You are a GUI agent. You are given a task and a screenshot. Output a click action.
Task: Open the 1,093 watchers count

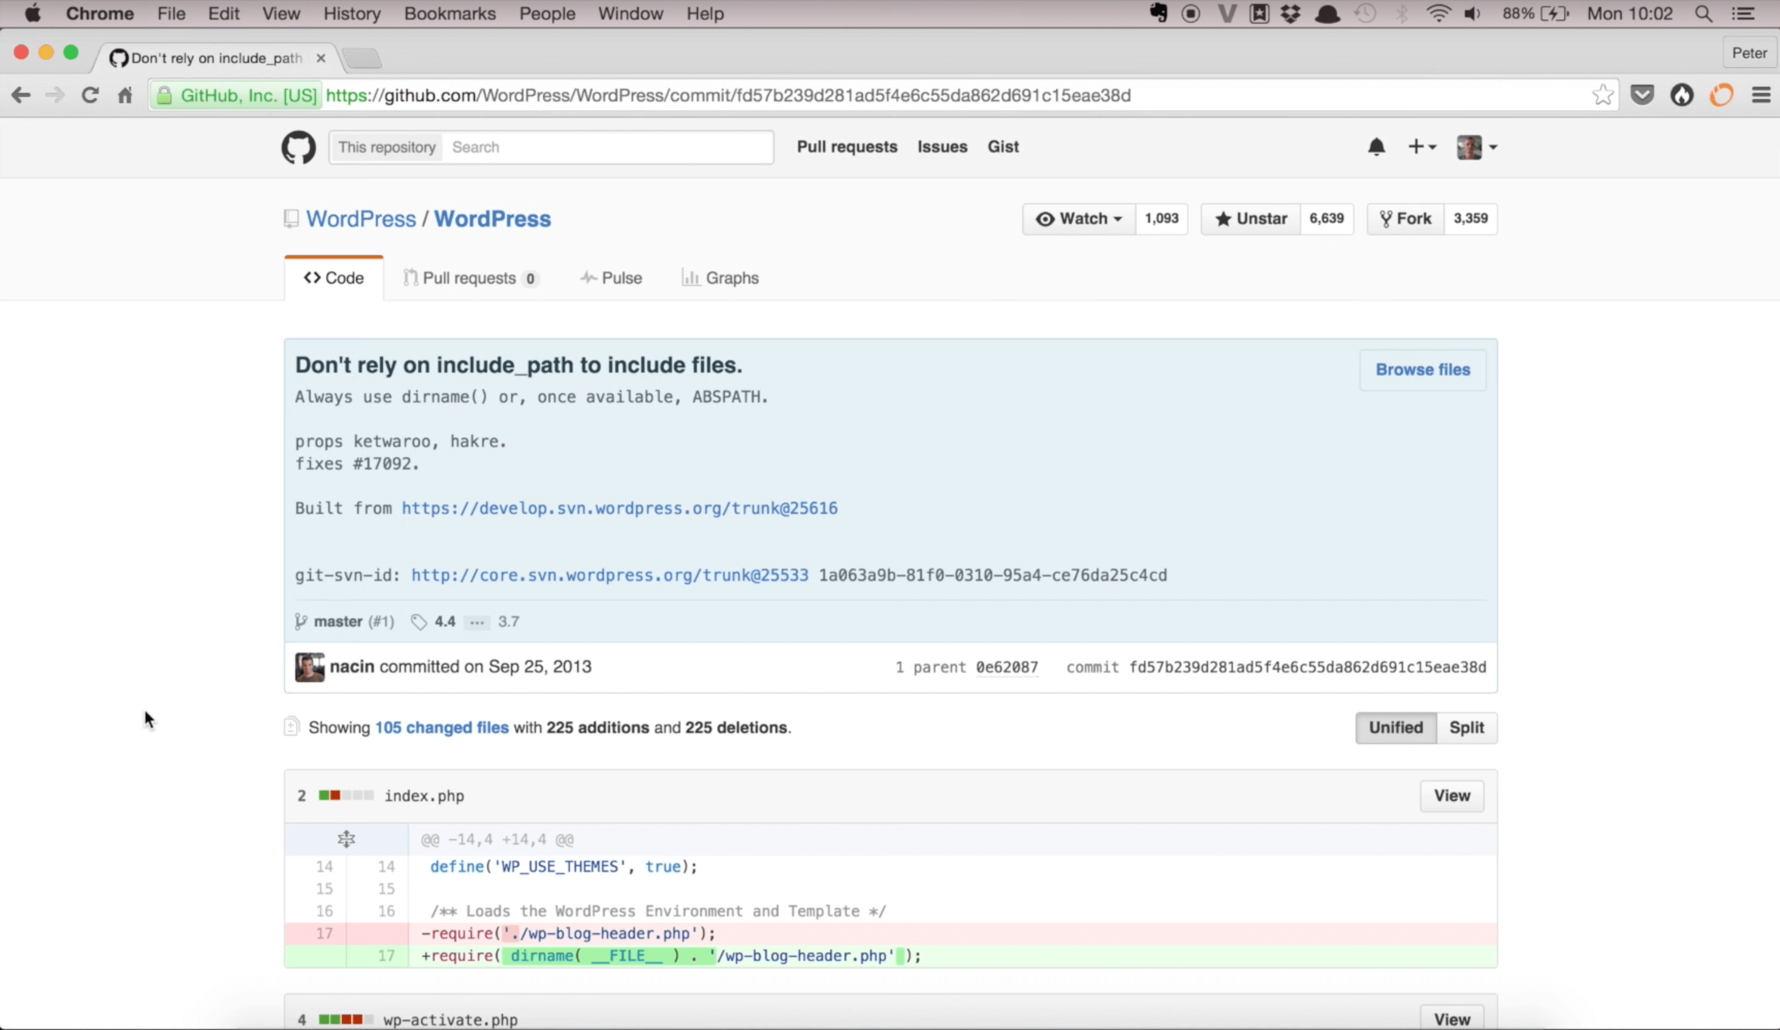(x=1161, y=219)
